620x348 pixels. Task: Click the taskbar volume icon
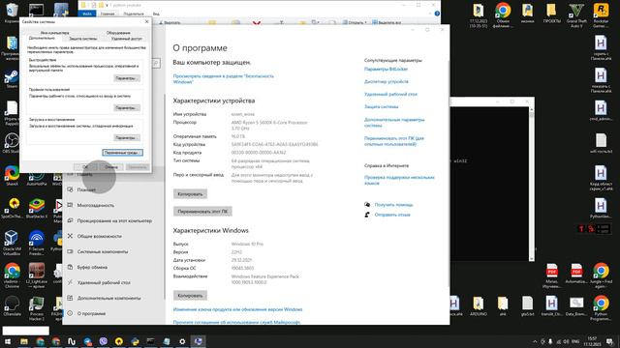[566, 341]
